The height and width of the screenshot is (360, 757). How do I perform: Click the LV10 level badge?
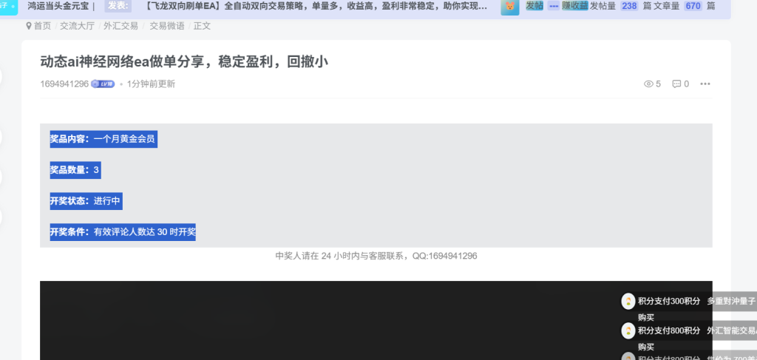tap(103, 84)
